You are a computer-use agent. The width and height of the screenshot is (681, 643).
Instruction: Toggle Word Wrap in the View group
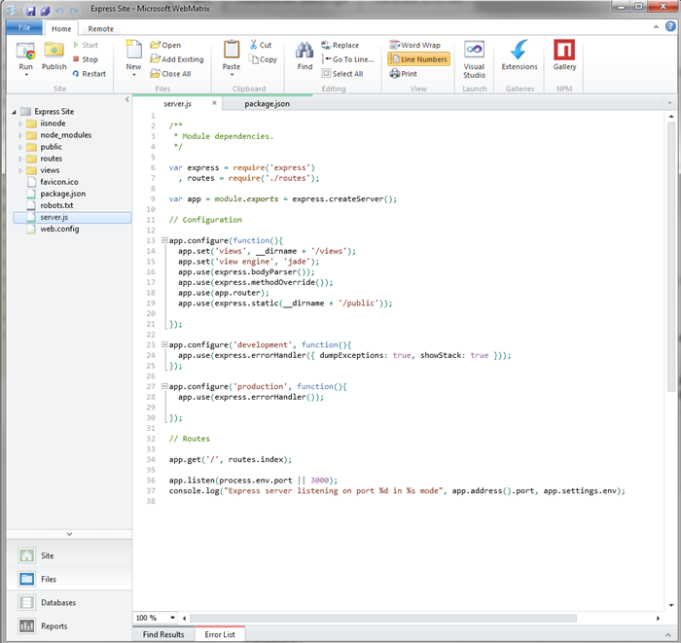(x=414, y=45)
